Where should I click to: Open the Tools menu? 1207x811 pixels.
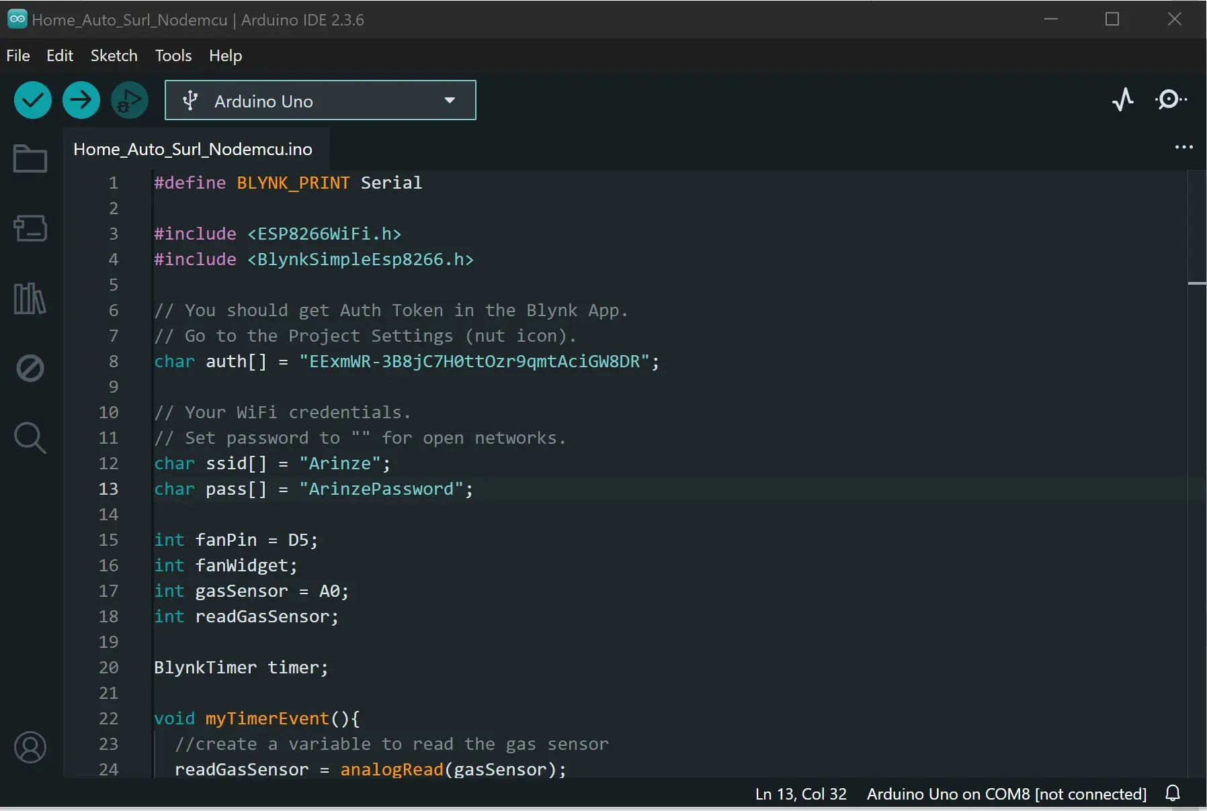click(173, 56)
